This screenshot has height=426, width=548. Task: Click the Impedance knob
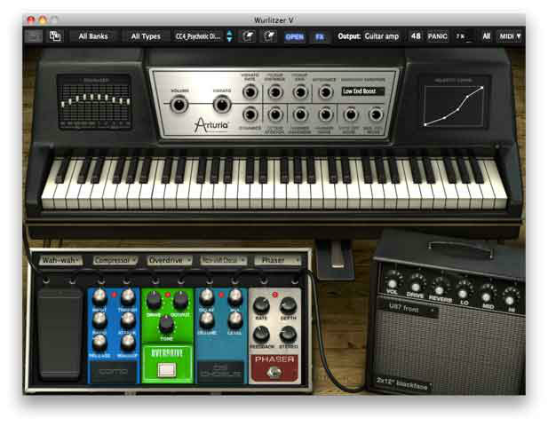[x=325, y=92]
